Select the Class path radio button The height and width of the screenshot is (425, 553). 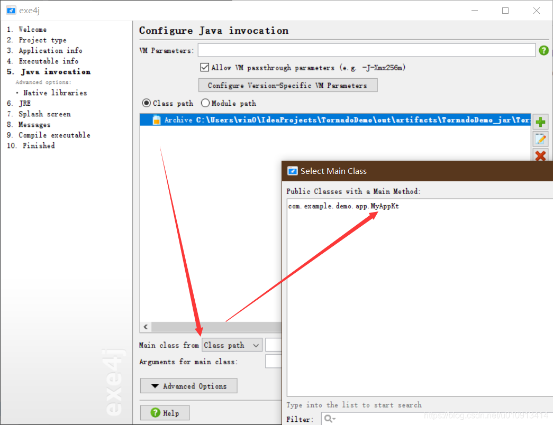147,103
